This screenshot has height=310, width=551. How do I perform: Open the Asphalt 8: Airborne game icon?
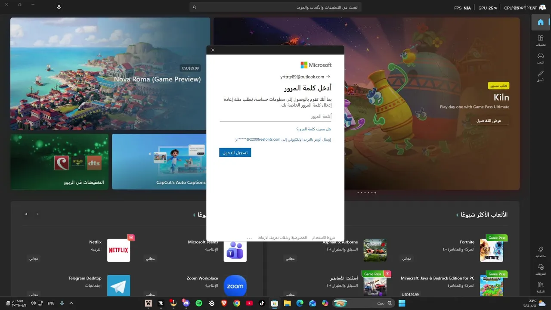(x=375, y=250)
